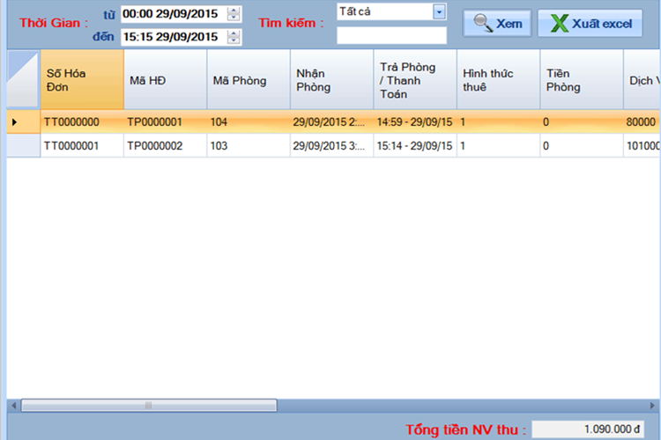Select service cell 80000
Image resolution: width=661 pixels, height=440 pixels.
coord(642,122)
